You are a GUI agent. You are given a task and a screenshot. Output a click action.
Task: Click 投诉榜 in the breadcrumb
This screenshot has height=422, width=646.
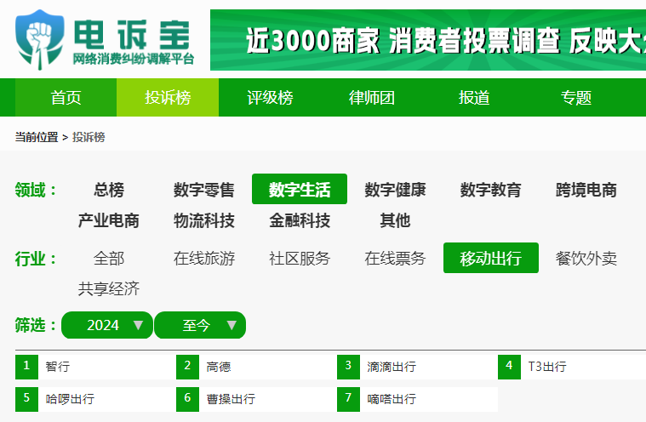(89, 137)
